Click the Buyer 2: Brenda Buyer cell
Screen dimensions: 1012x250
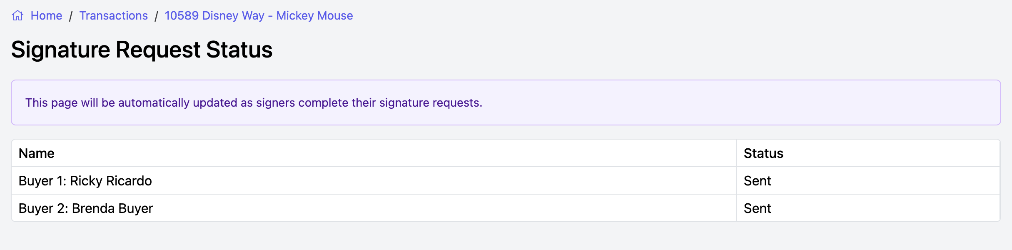click(374, 208)
